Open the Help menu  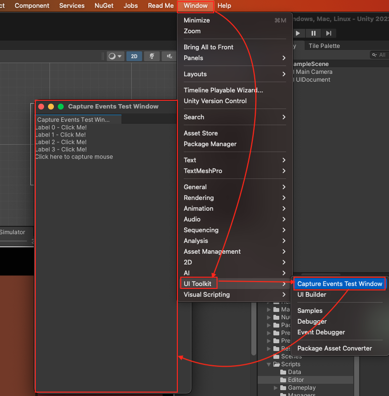pos(224,6)
